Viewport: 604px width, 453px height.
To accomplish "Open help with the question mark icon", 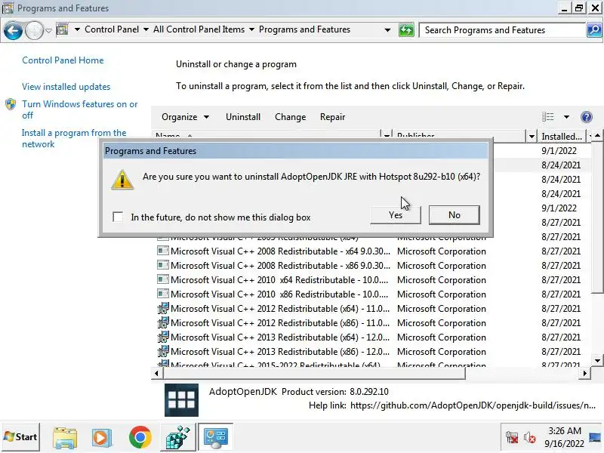I will click(587, 117).
